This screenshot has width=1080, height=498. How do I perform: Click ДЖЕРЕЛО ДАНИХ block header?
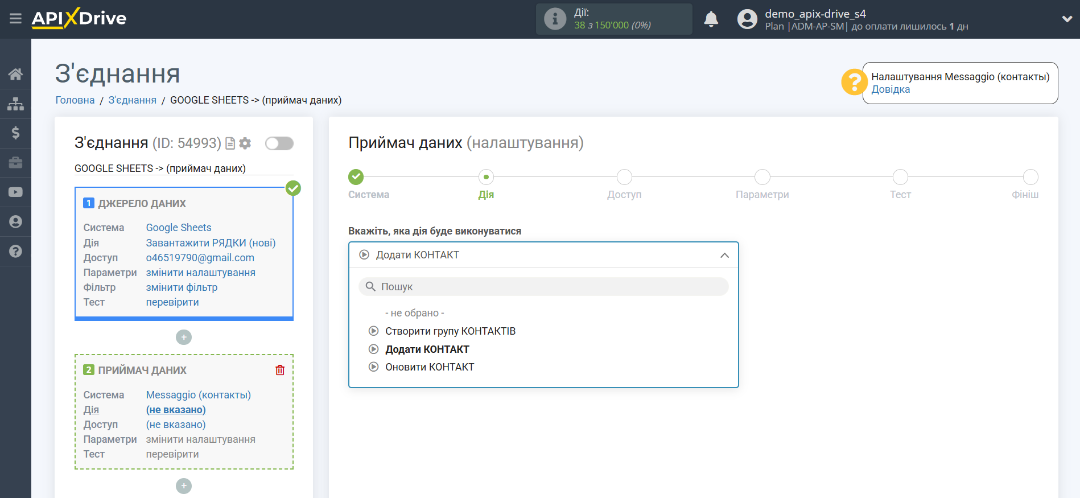[x=142, y=204]
